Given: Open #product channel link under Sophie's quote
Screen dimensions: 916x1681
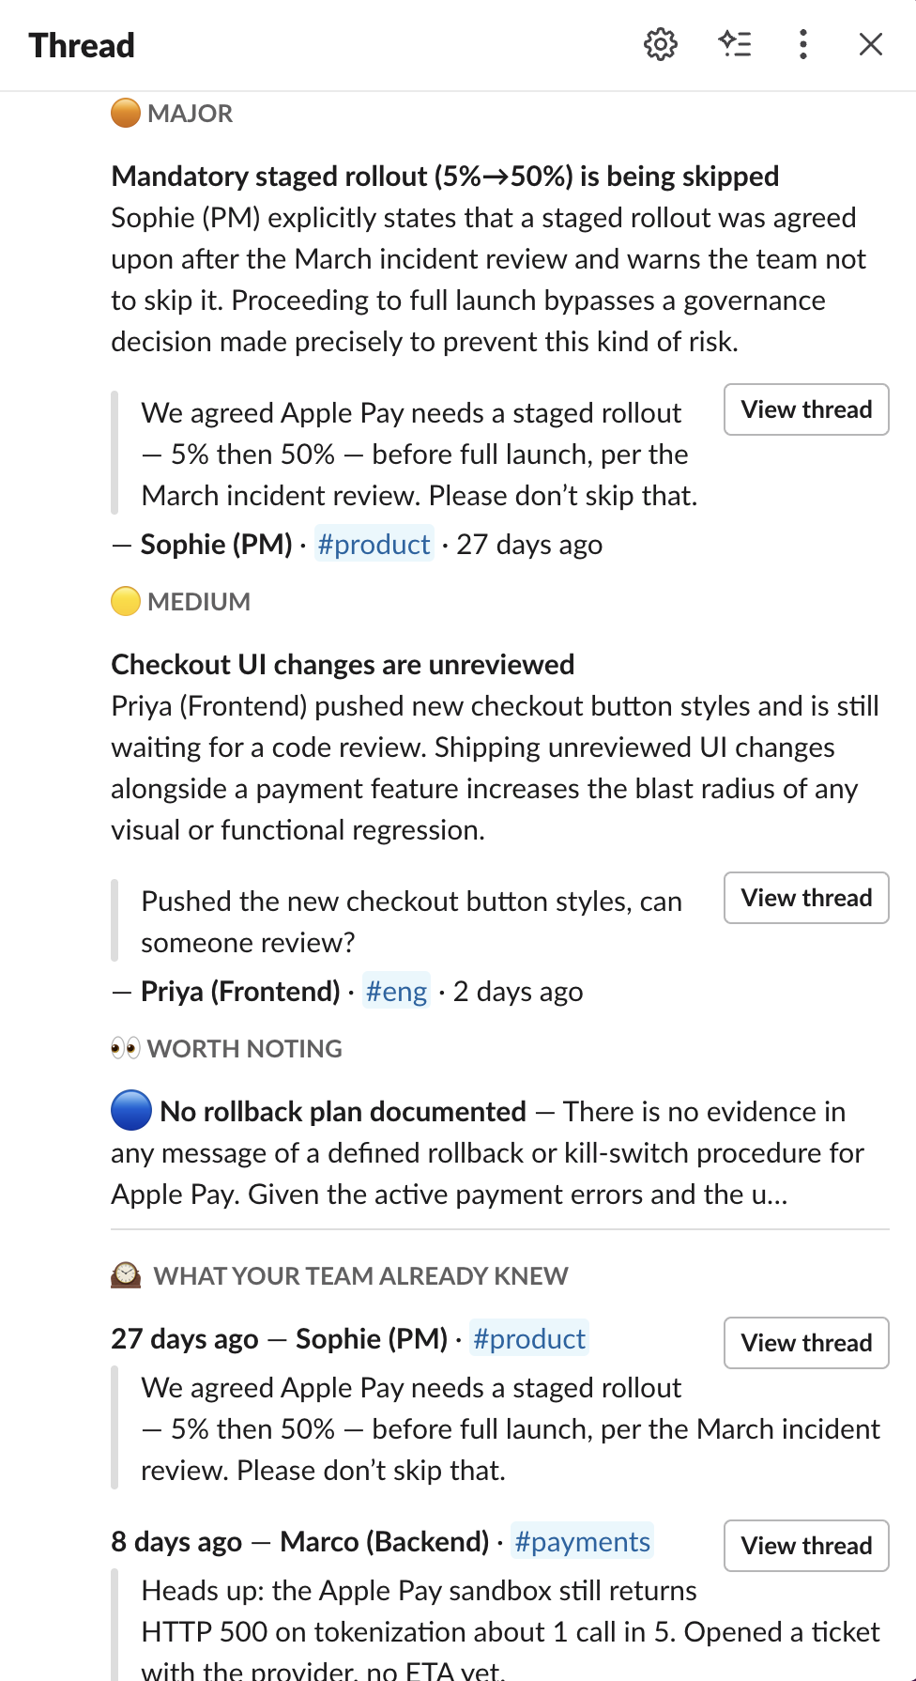Looking at the screenshot, I should pos(374,545).
